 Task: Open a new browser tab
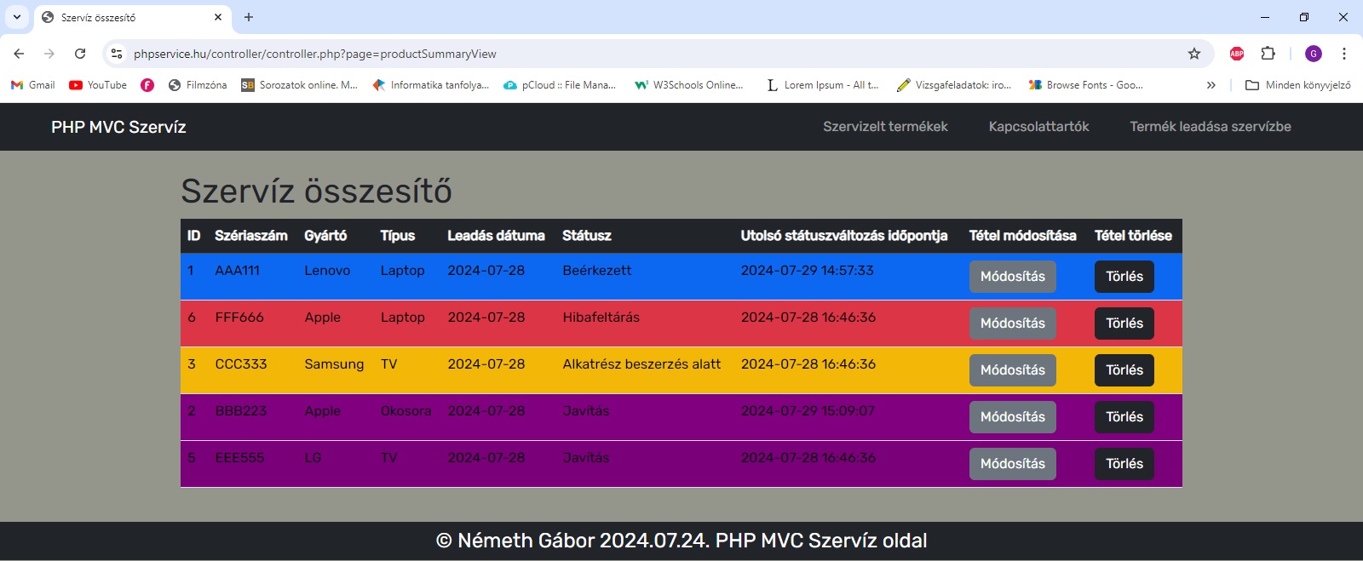pos(249,17)
